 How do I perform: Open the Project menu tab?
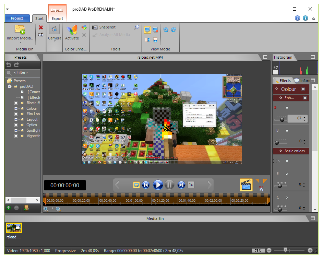17,19
